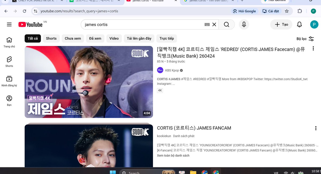This screenshot has height=174, width=321.
Task: Open the CORTIS JAMES FANCAM playlist title
Action: 194,128
